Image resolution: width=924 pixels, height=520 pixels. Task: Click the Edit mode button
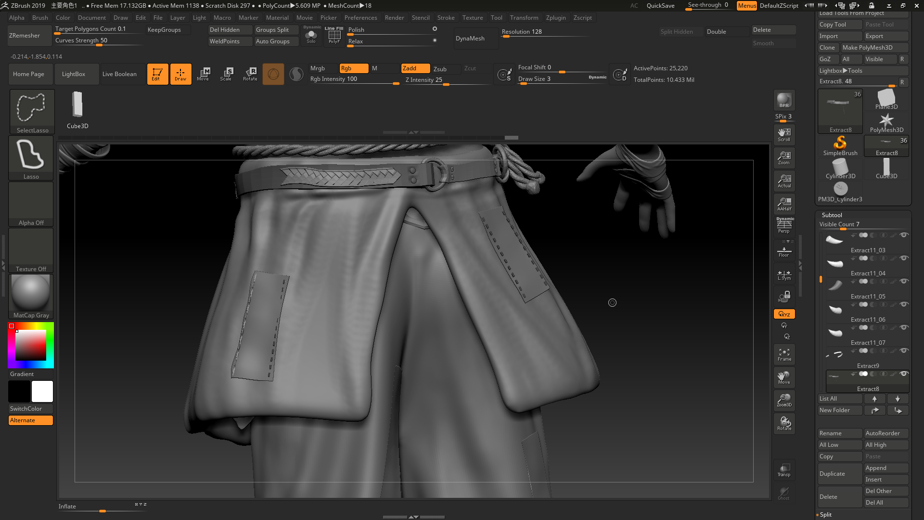click(157, 74)
